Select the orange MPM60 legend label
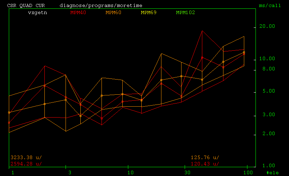Screen dimensions: 289x176 click(113, 13)
